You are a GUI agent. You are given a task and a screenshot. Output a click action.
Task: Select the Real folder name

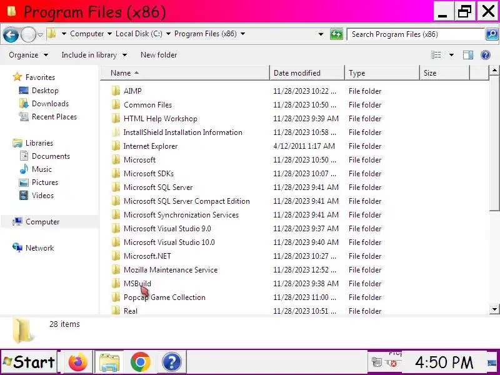click(x=131, y=311)
